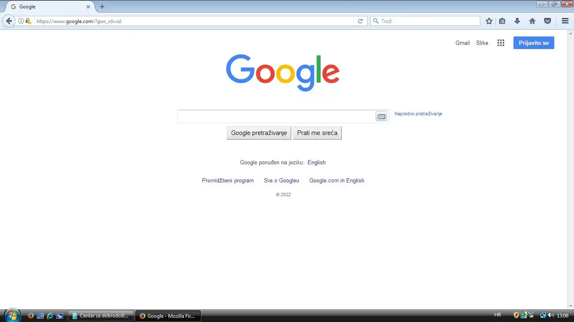This screenshot has height=322, width=574.
Task: Save page to Pocket icon
Action: coord(548,21)
